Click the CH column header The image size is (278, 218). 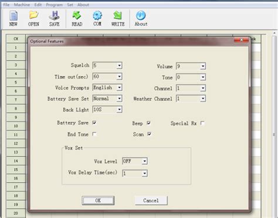(16, 39)
